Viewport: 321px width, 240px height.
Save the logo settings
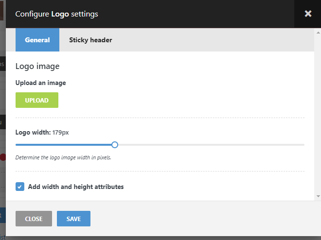coord(73,219)
